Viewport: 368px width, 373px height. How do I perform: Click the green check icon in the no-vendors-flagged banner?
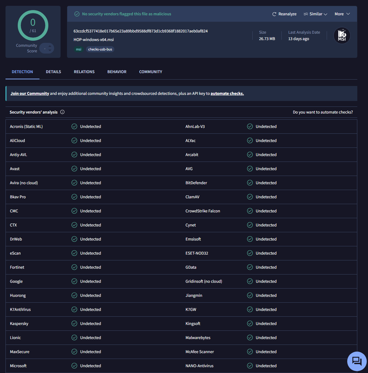77,14
